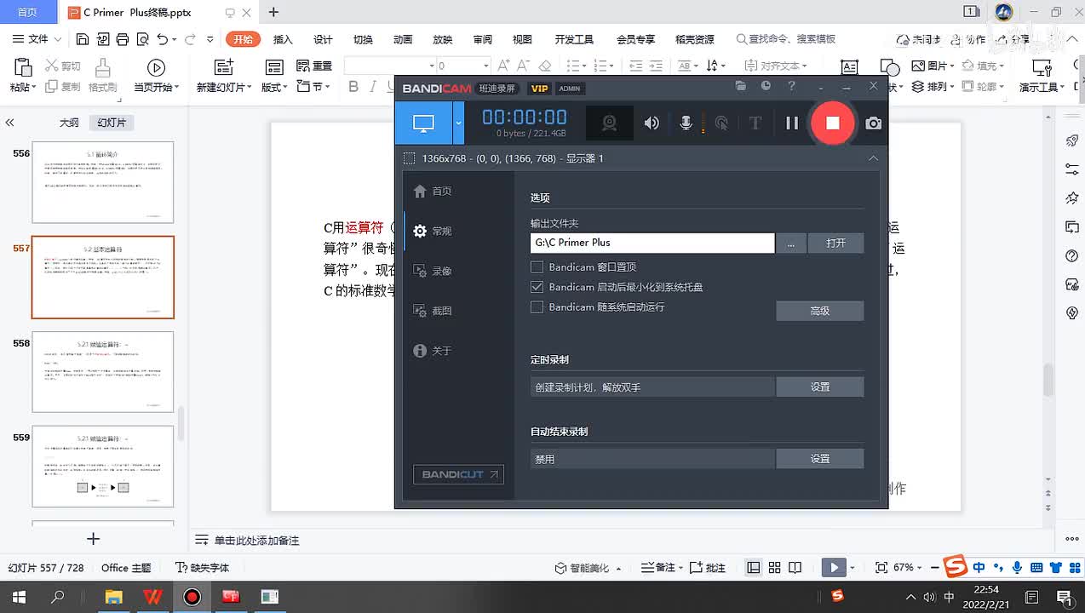Open Bandicam help question mark
Viewport: 1085px width, 613px height.
(791, 86)
